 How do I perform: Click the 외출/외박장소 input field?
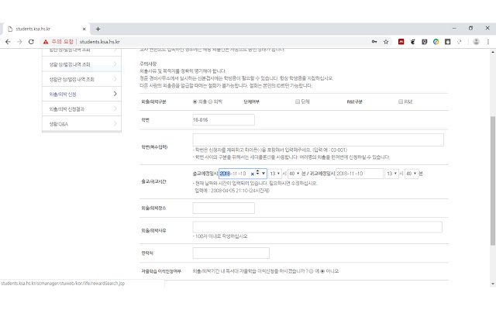pos(223,208)
